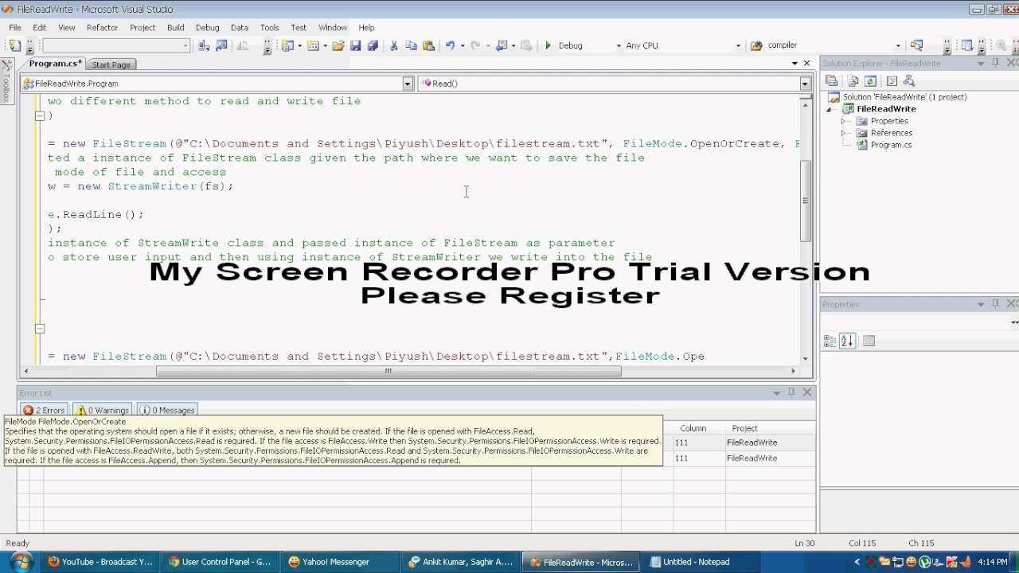Open the Build menu

click(x=175, y=27)
